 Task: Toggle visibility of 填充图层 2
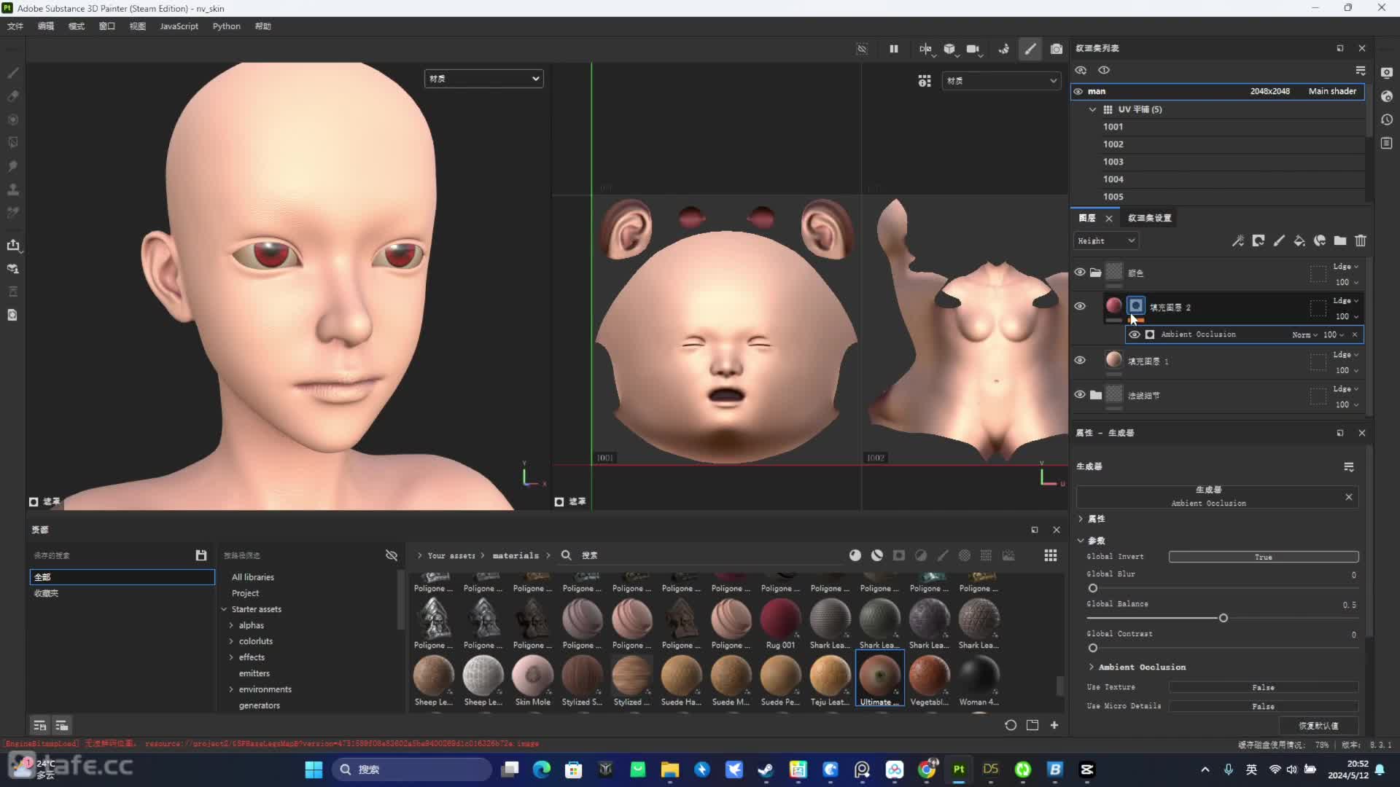1080,306
